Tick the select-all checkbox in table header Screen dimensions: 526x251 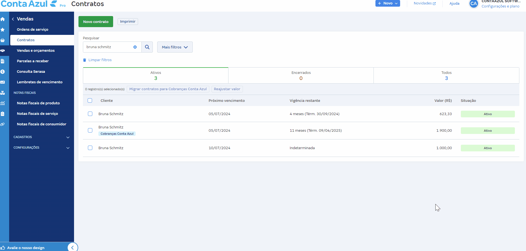(90, 100)
